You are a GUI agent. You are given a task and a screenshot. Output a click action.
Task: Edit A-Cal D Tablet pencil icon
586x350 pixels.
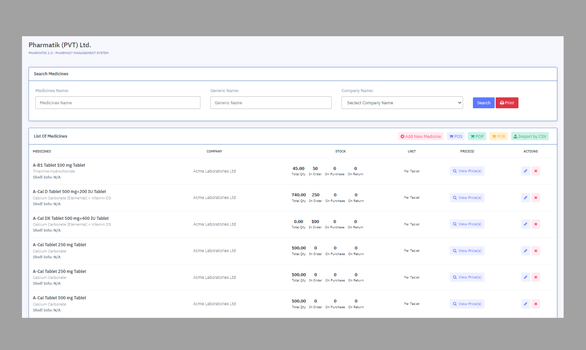tap(525, 198)
